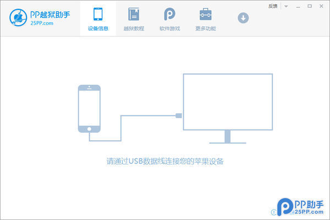Click the PP越狱助手 logo icon
The image size is (330, 220).
(x=18, y=18)
